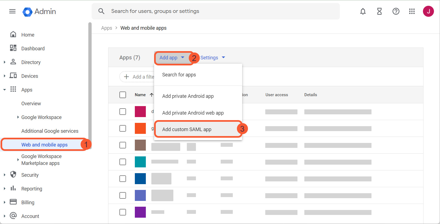
Task: Click the crimson app color icon
Action: tap(140, 112)
